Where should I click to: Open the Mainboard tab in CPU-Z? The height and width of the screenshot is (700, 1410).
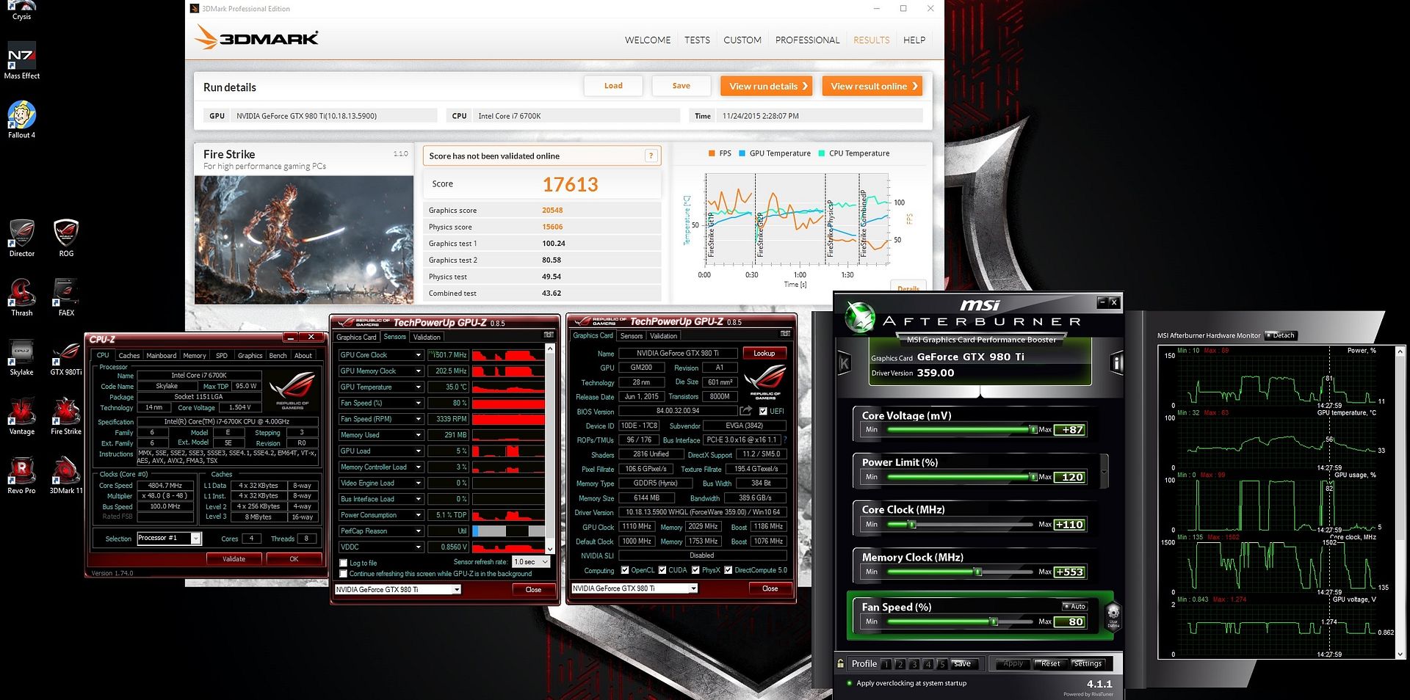point(161,356)
